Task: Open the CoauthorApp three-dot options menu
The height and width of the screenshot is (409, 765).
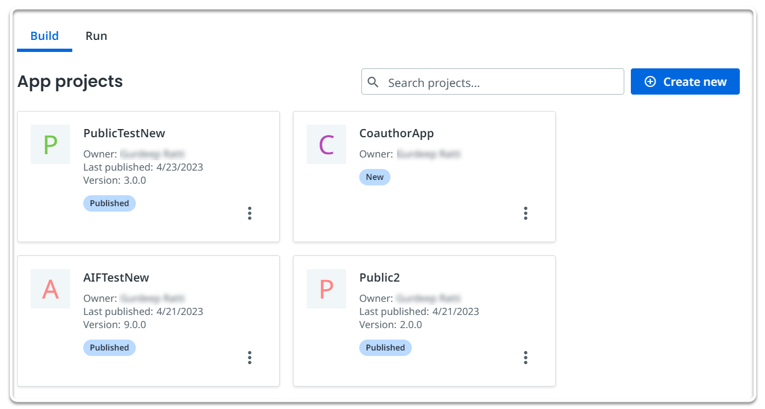Action: [x=526, y=213]
